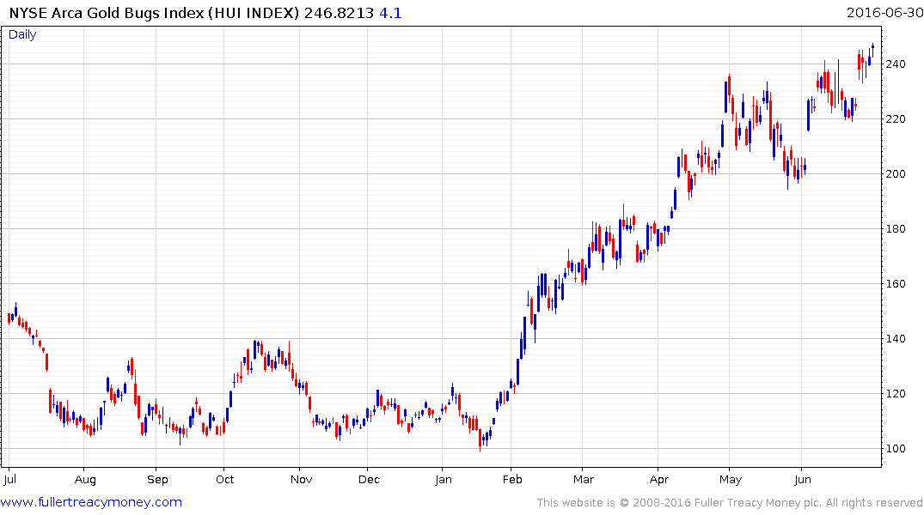Click the May label on x-axis

(x=730, y=479)
